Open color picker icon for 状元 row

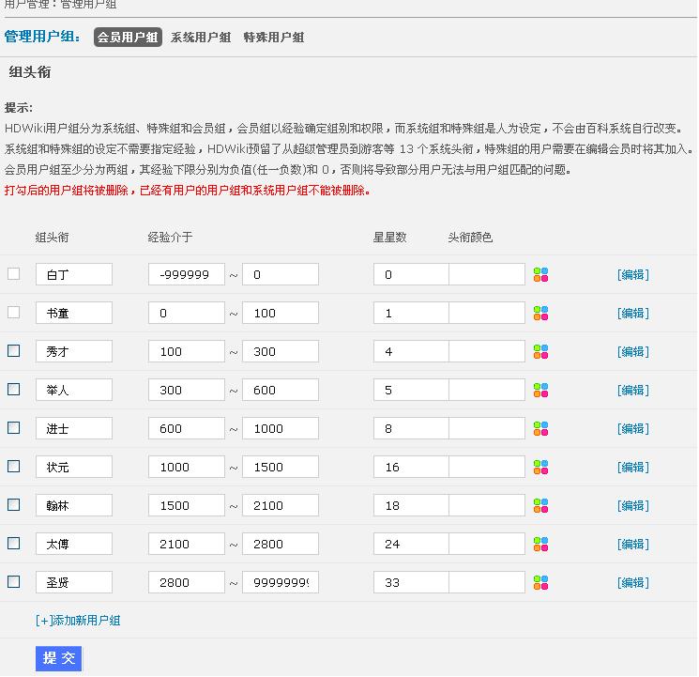coord(540,467)
